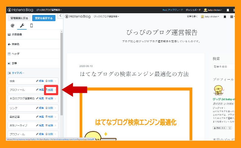Screen dimensions: 241x148
Task: Expand the ヘッダ settings section
Action: point(33,54)
